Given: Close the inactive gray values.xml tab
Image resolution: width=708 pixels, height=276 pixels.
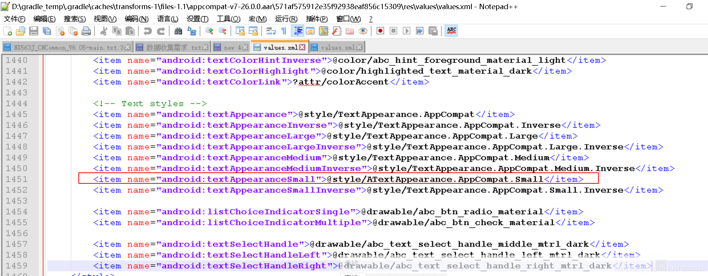Looking at the screenshot, I should pos(360,47).
